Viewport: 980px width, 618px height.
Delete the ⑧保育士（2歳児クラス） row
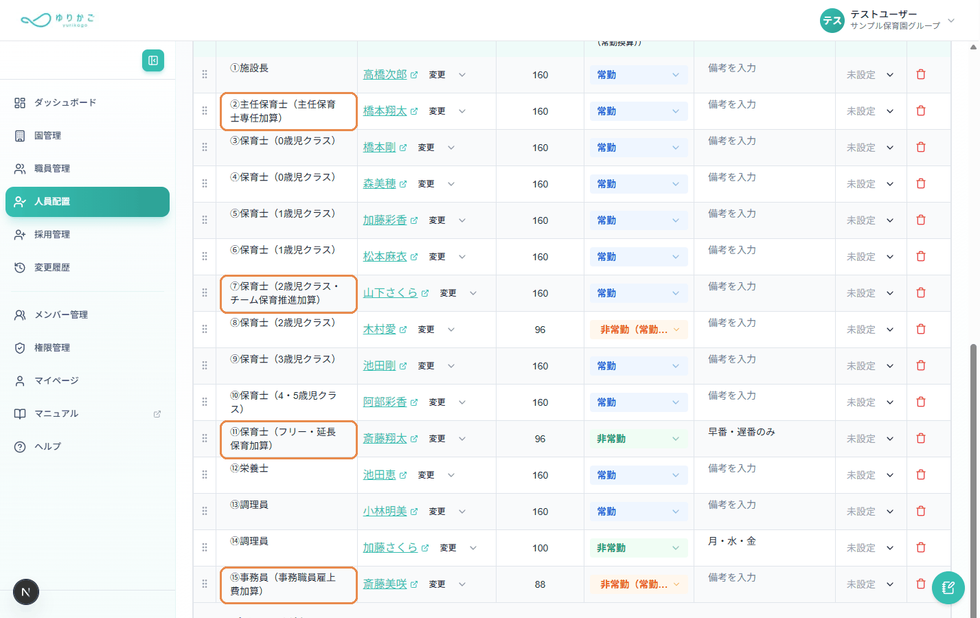tap(921, 329)
